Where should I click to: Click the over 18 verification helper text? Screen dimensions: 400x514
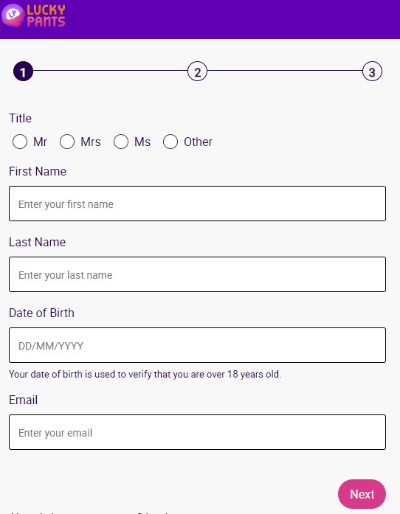[145, 375]
